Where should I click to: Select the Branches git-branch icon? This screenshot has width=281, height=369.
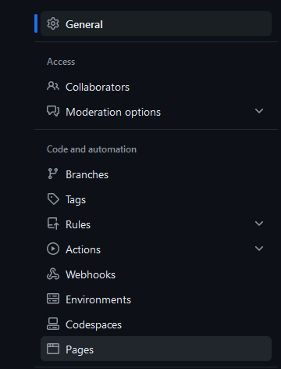pyautogui.click(x=53, y=174)
